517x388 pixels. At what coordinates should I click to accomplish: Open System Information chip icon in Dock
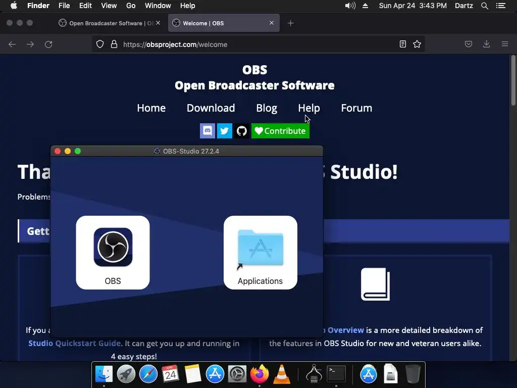[314, 374]
